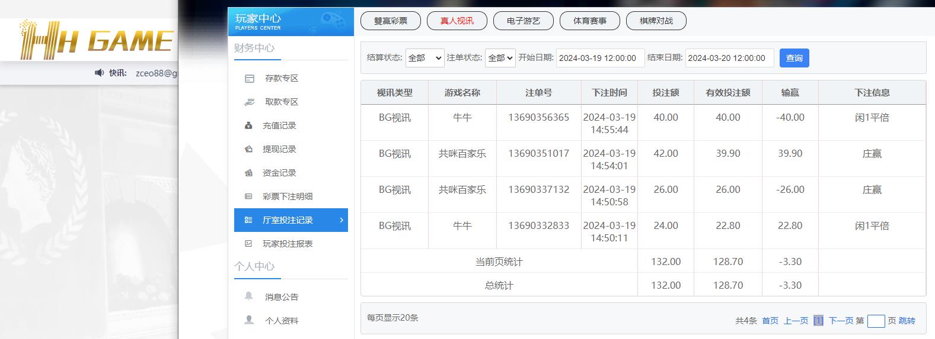Screen dimensions: 935x339
Task: Click the 消息公告 bell icon
Action: [x=249, y=296]
